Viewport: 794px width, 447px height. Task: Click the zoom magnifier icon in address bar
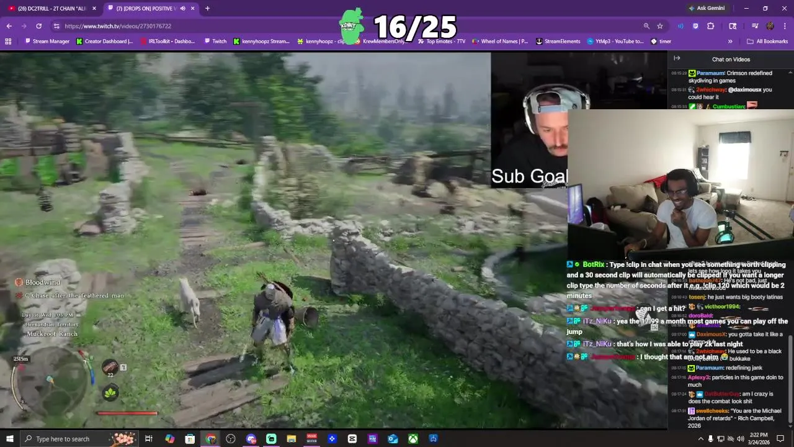pyautogui.click(x=646, y=26)
